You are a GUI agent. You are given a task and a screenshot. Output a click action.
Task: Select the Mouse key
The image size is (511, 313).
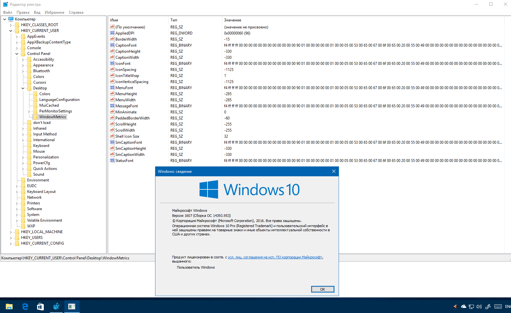[x=39, y=151]
